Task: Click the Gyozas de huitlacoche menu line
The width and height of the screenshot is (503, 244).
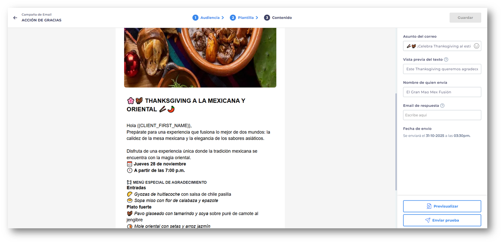Action: pyautogui.click(x=179, y=194)
